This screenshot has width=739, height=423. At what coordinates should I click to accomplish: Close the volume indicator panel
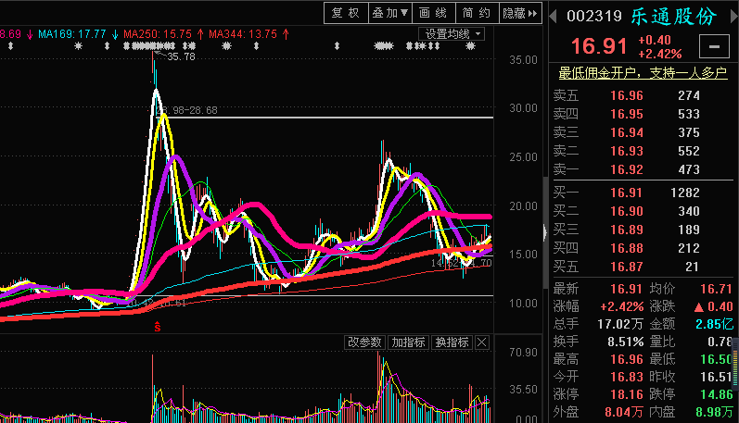coord(481,342)
